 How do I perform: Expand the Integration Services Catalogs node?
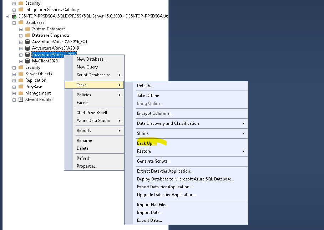pyautogui.click(x=14, y=10)
